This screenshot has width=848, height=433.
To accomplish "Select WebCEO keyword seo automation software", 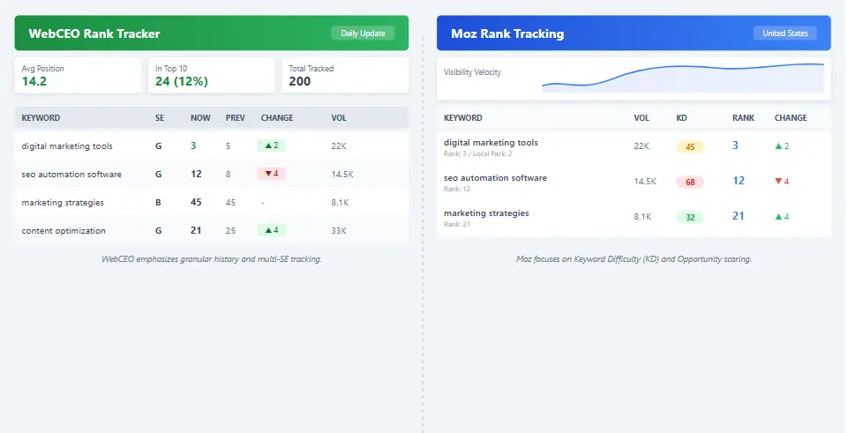I will 71,174.
